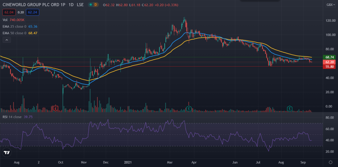Screen dimensions: 338x167
Task: Click the volume value 740.005K
Action: pyautogui.click(x=18, y=20)
